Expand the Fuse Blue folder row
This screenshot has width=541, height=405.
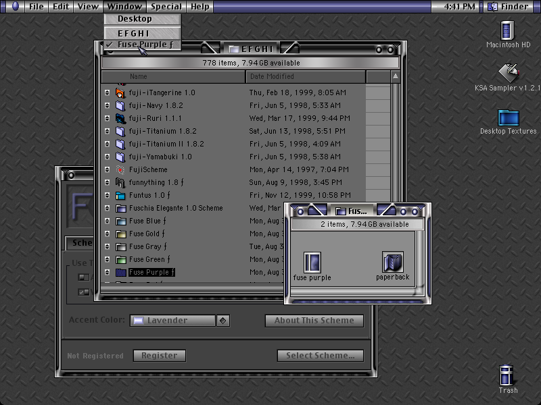click(108, 221)
